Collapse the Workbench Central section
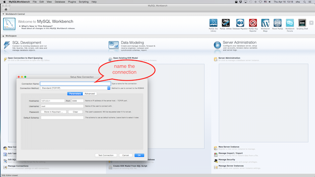 click(3, 14)
